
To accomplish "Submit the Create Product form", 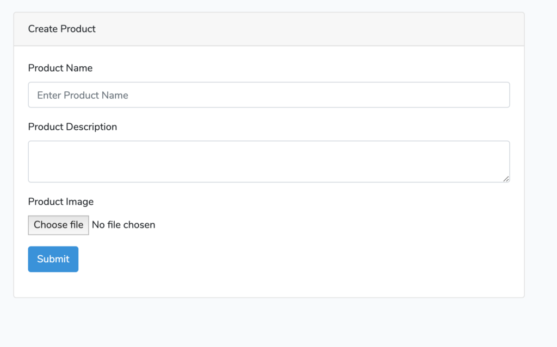I will [x=53, y=259].
